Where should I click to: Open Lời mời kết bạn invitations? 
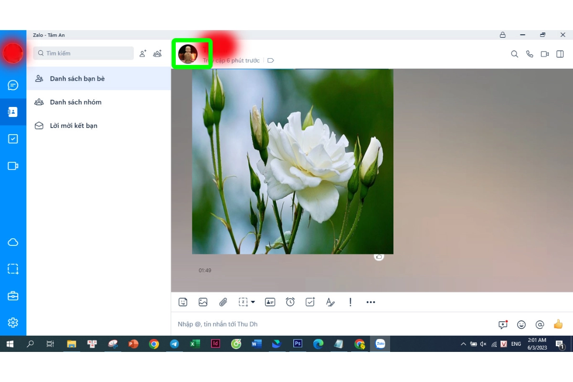click(74, 126)
